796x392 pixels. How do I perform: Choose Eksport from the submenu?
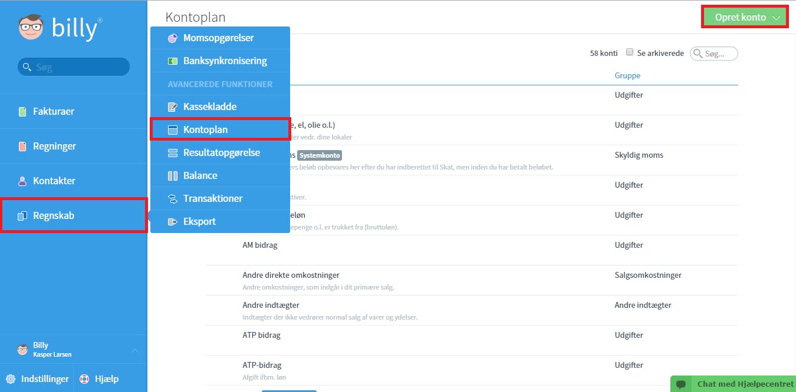pos(220,222)
